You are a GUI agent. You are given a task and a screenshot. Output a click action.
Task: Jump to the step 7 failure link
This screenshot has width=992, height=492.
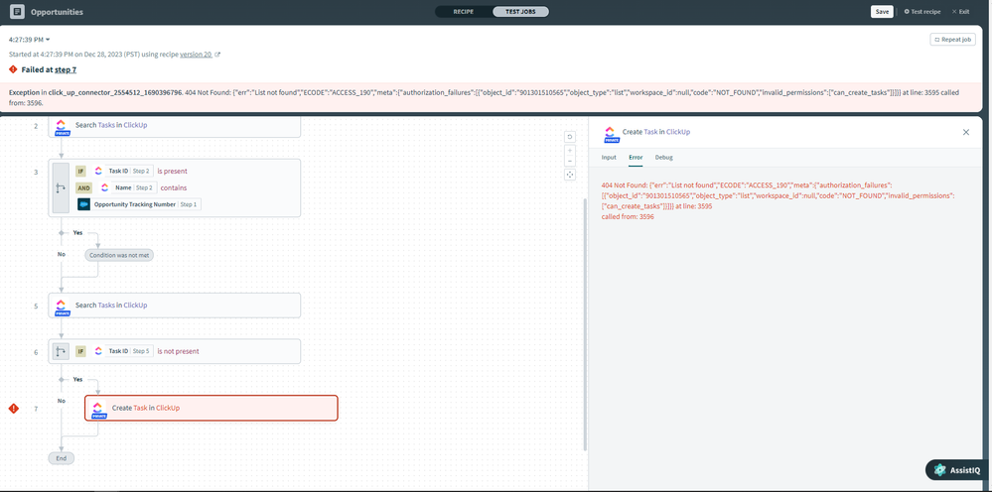point(66,69)
